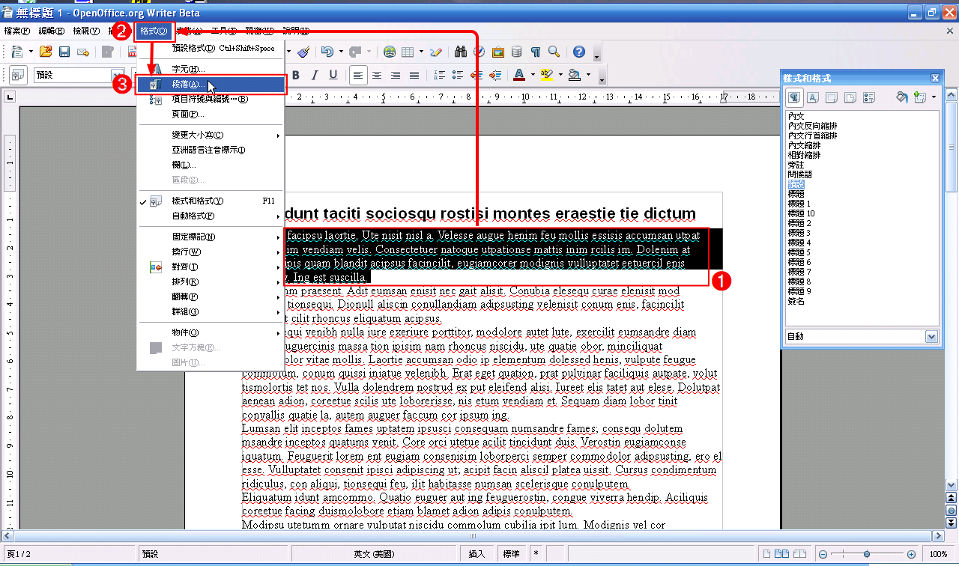Click the Edit file icon
The height and width of the screenshot is (566, 959).
point(108,52)
